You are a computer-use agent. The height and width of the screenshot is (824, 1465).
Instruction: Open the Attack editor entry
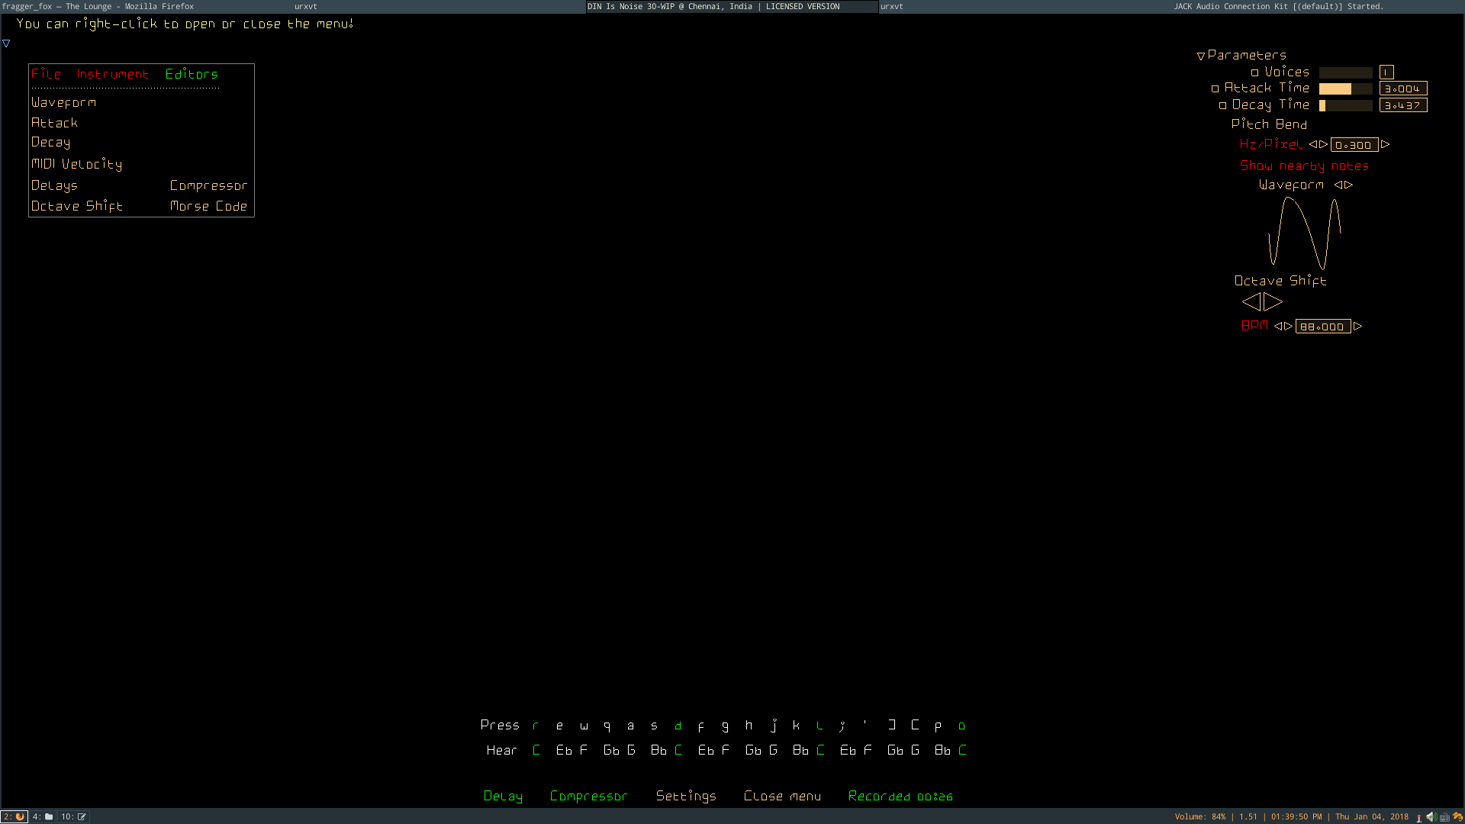point(54,123)
